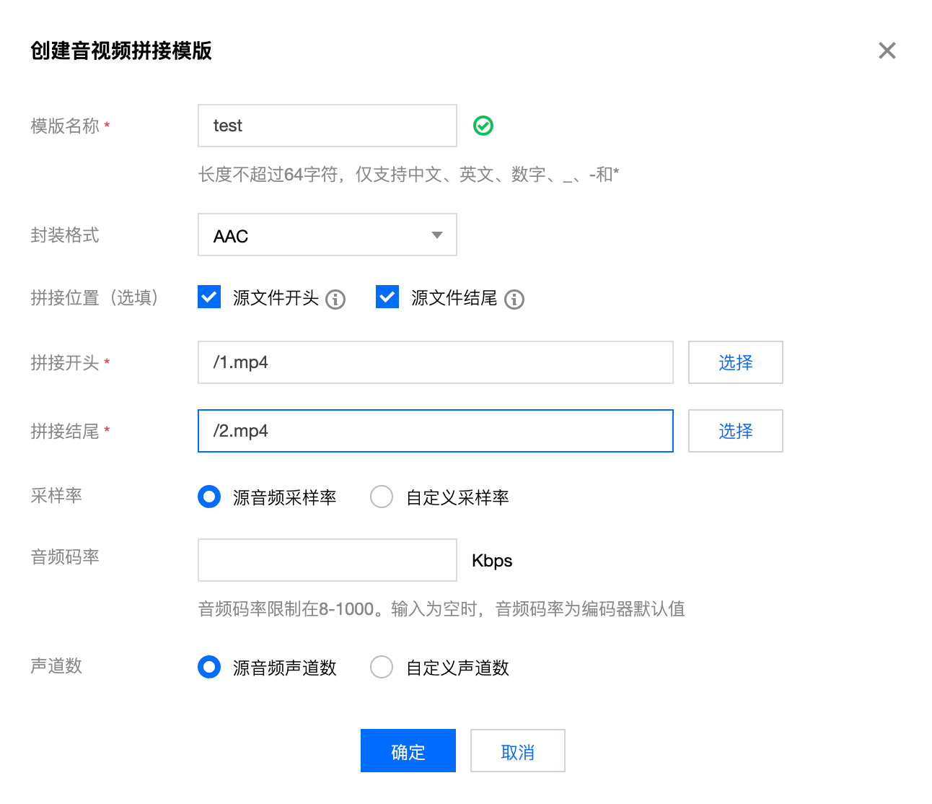
Task: Click info icon beside 源文件开头
Action: (335, 299)
